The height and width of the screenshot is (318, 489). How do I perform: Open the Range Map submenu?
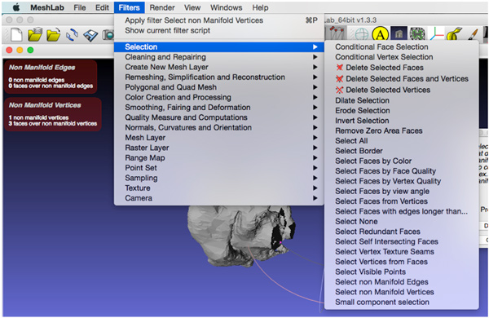(219, 158)
